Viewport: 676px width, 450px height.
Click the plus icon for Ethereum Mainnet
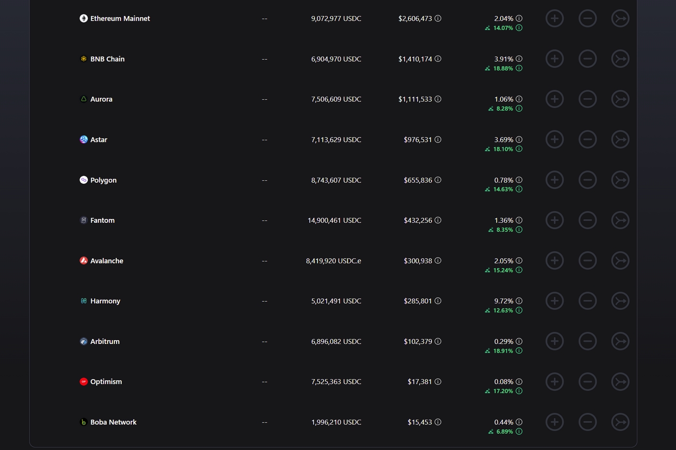point(554,18)
